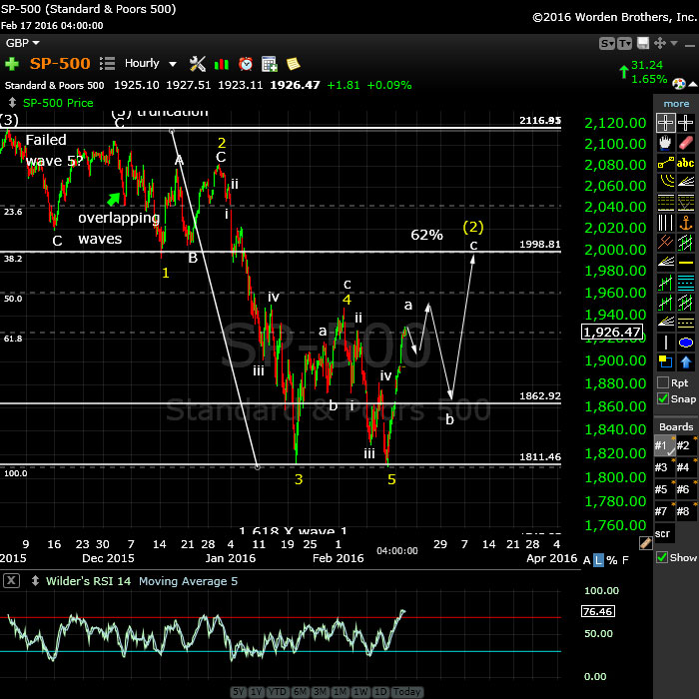Viewport: 699px width, 699px height.
Task: Open the color palette icon
Action: tap(678, 83)
